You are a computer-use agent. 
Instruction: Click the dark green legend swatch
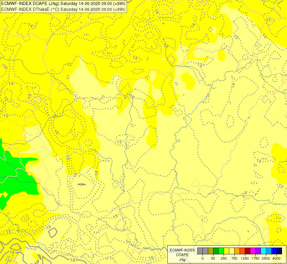point(216,251)
